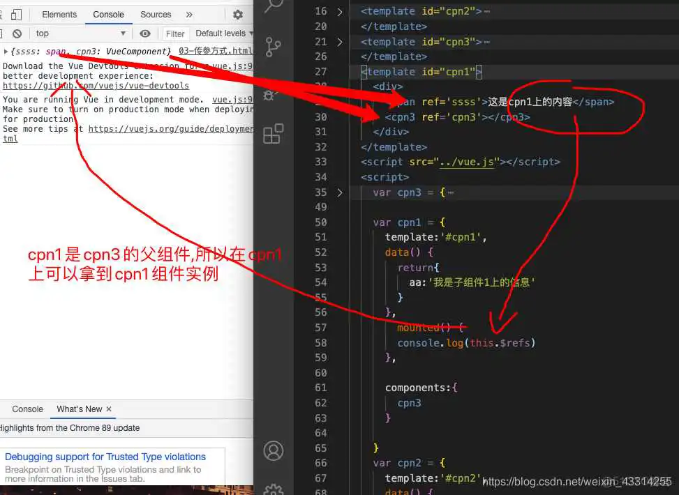Place cursor on console.log(this.$refs) line
Image resolution: width=679 pixels, height=495 pixels.
coord(466,343)
